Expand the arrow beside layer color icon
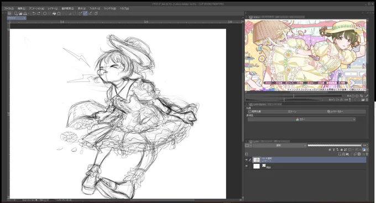Image resolution: width=376 pixels, height=203 pixels. pyautogui.click(x=367, y=149)
